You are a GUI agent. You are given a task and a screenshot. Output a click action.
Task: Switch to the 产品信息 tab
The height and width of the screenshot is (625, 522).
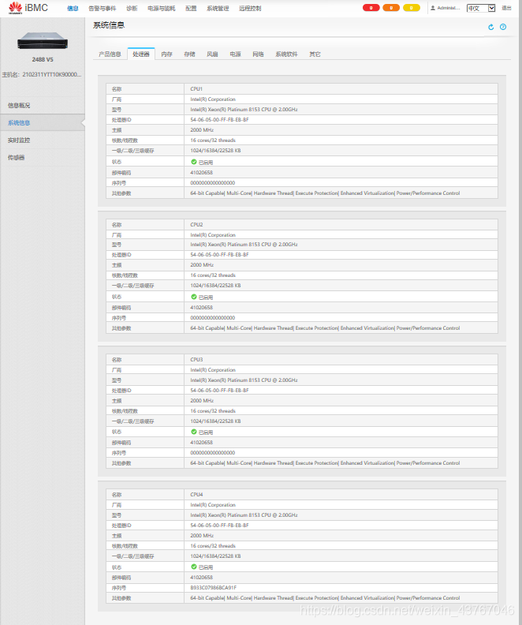coord(110,54)
